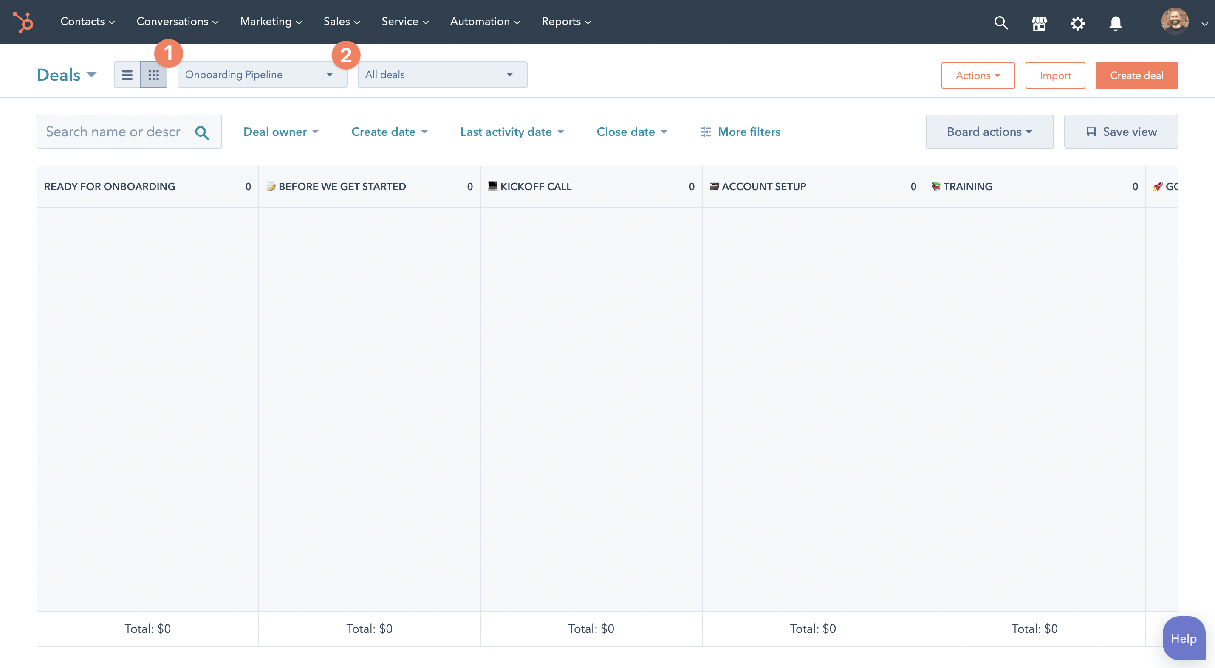Open the All deals view dropdown
The image size is (1215, 668).
point(442,75)
